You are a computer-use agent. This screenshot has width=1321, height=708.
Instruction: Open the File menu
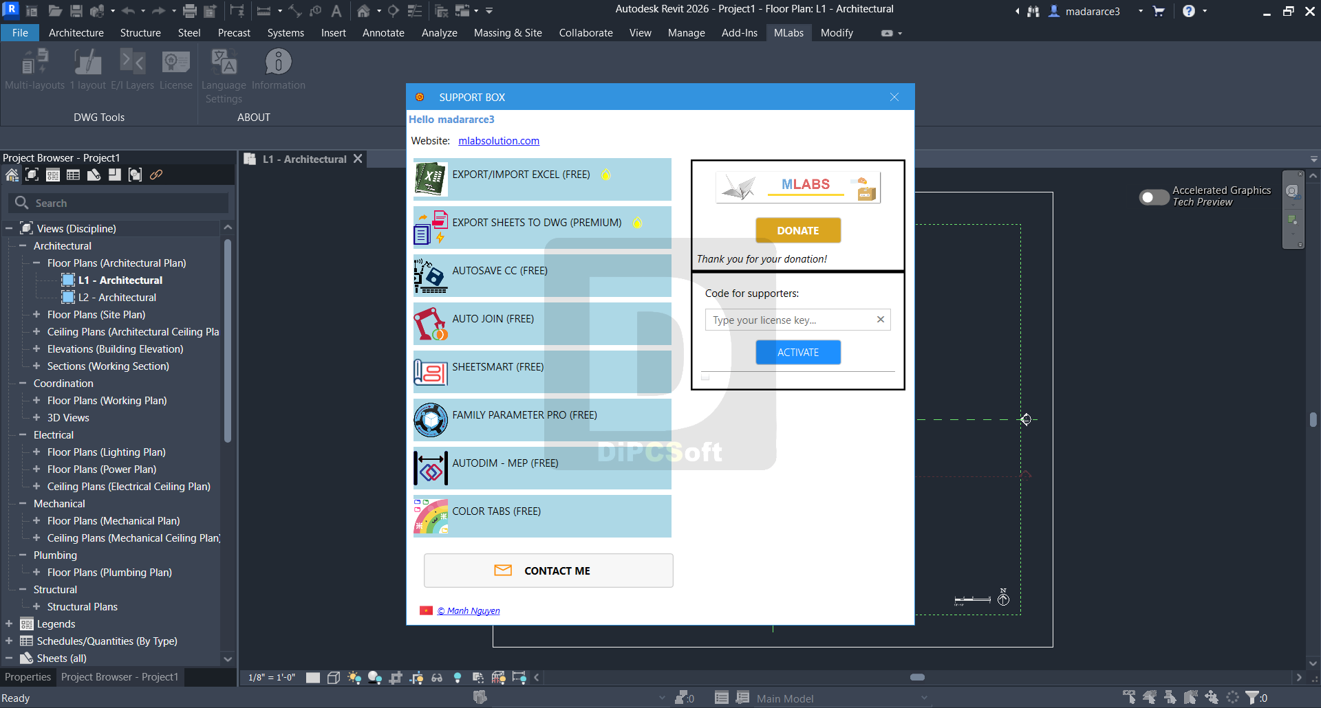[x=20, y=32]
